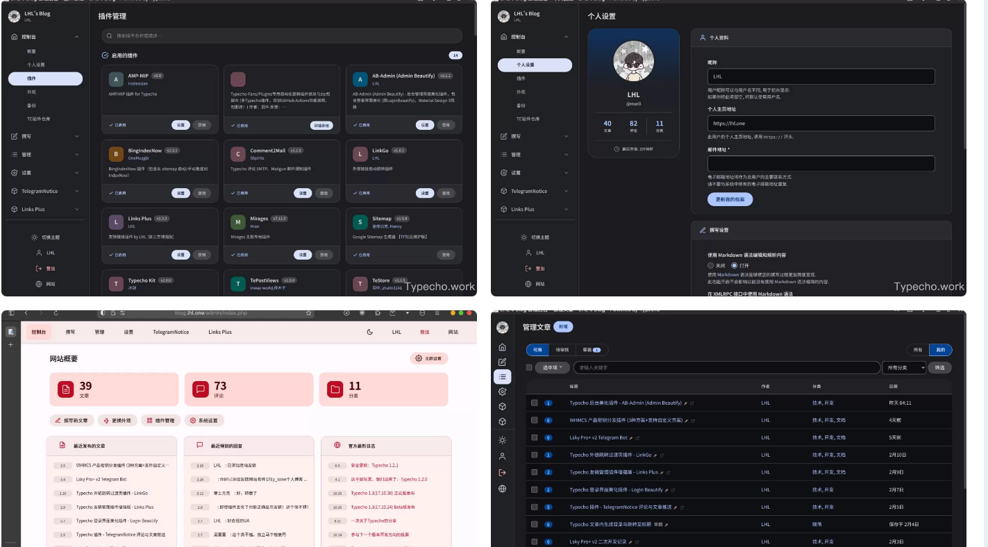
Task: Click 切换主题 sun icon in plugin management sidebar
Action: pyautogui.click(x=35, y=237)
